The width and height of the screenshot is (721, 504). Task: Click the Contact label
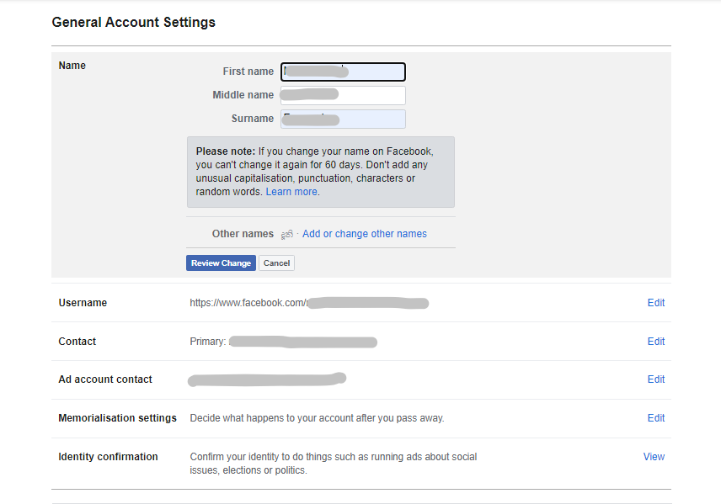pyautogui.click(x=77, y=342)
